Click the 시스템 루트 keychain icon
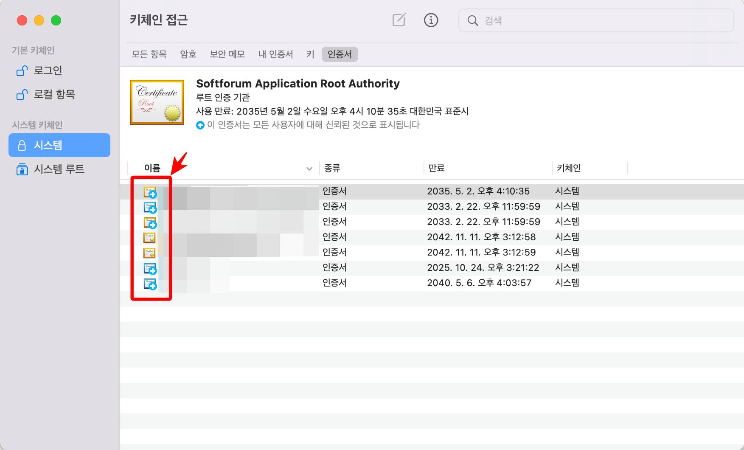This screenshot has height=450, width=744. pyautogui.click(x=22, y=169)
